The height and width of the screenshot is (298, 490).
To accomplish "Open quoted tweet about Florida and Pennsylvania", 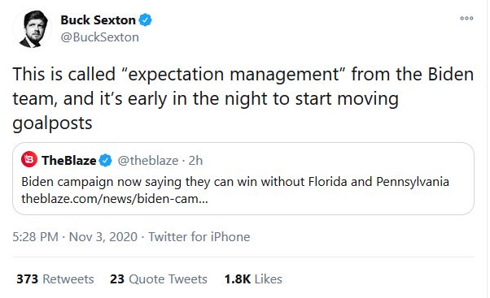I will (243, 179).
